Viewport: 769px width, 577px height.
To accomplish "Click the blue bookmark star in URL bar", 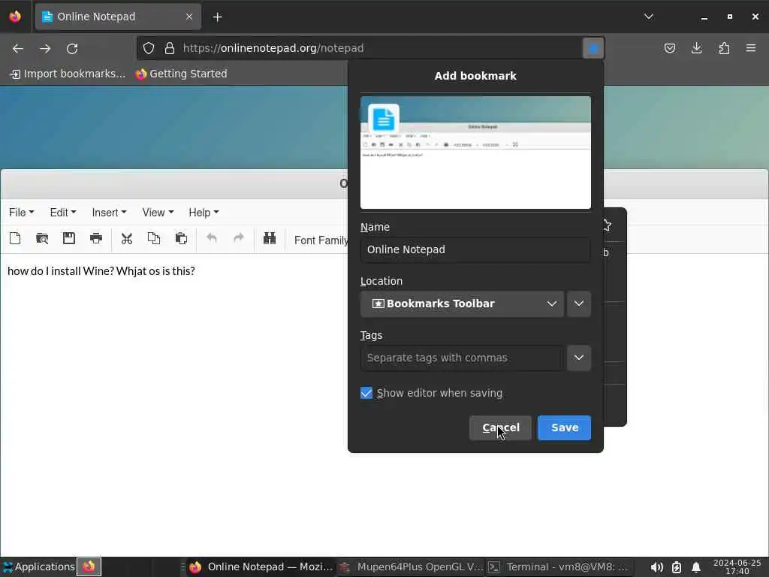I will (593, 48).
